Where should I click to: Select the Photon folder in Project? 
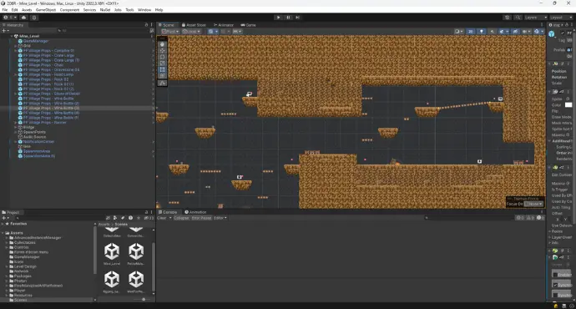pyautogui.click(x=21, y=281)
